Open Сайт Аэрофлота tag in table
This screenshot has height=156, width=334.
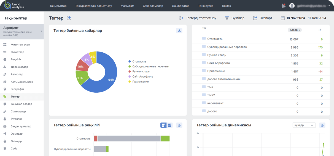pyautogui.click(x=219, y=63)
